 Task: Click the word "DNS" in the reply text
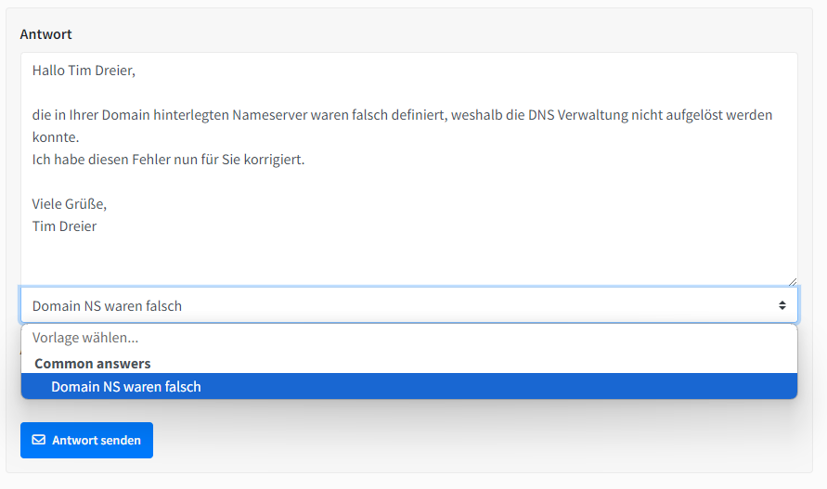tap(541, 115)
